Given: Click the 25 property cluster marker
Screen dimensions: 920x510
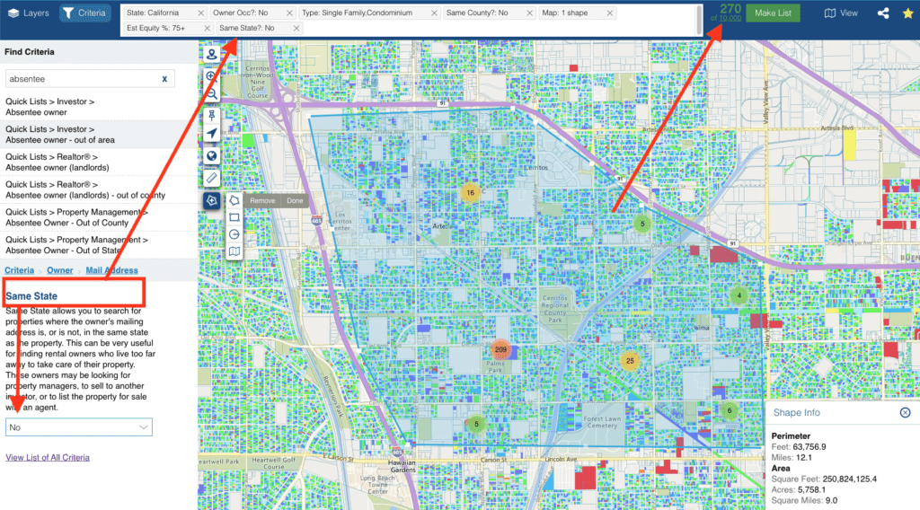Looking at the screenshot, I should (630, 361).
